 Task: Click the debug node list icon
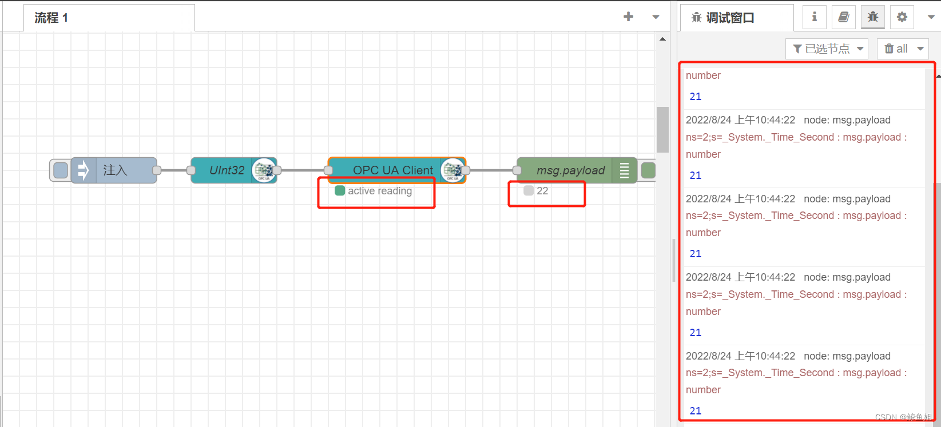(624, 170)
